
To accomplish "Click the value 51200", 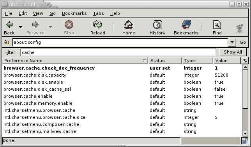I will coord(221,75).
